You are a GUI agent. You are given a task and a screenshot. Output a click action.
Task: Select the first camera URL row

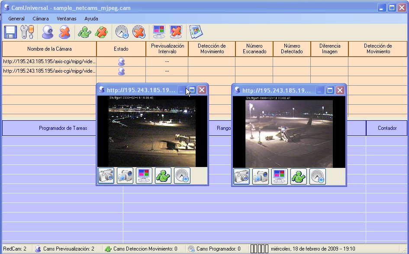pos(49,61)
